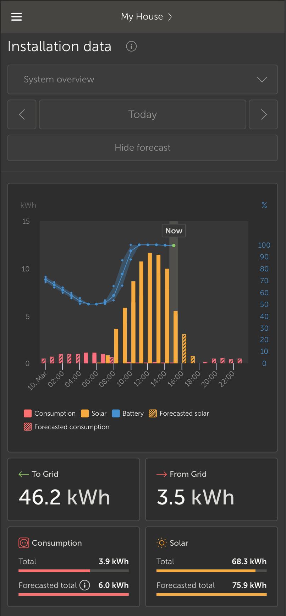The image size is (286, 616).
Task: Open the hamburger navigation menu
Action: point(17,17)
